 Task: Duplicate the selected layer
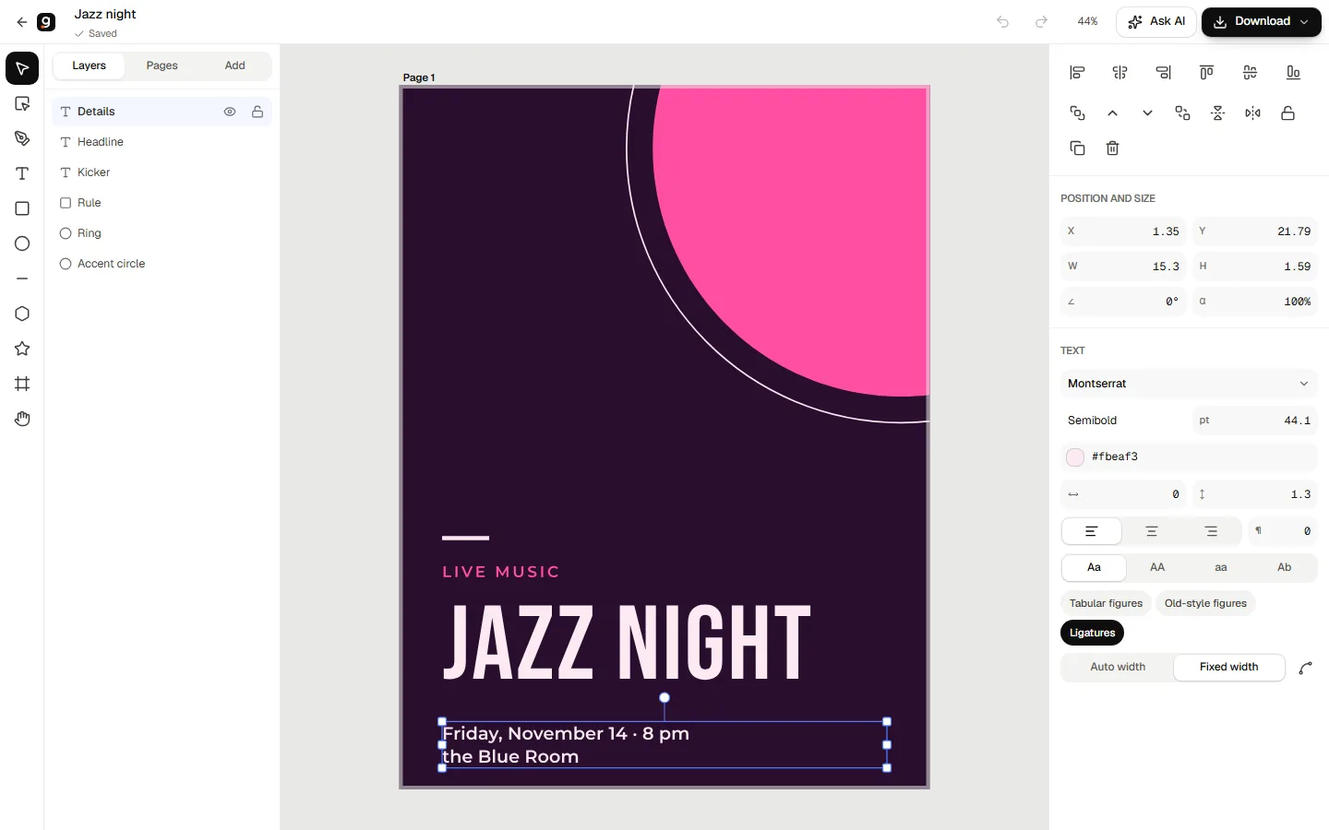(x=1077, y=148)
